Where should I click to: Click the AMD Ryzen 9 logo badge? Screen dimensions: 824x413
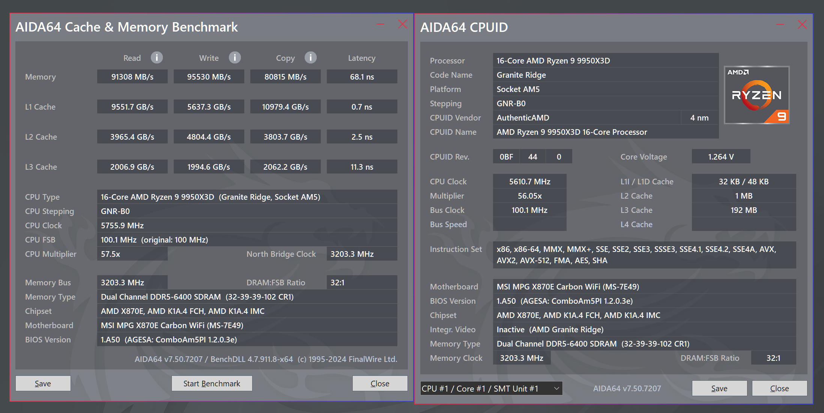point(757,95)
